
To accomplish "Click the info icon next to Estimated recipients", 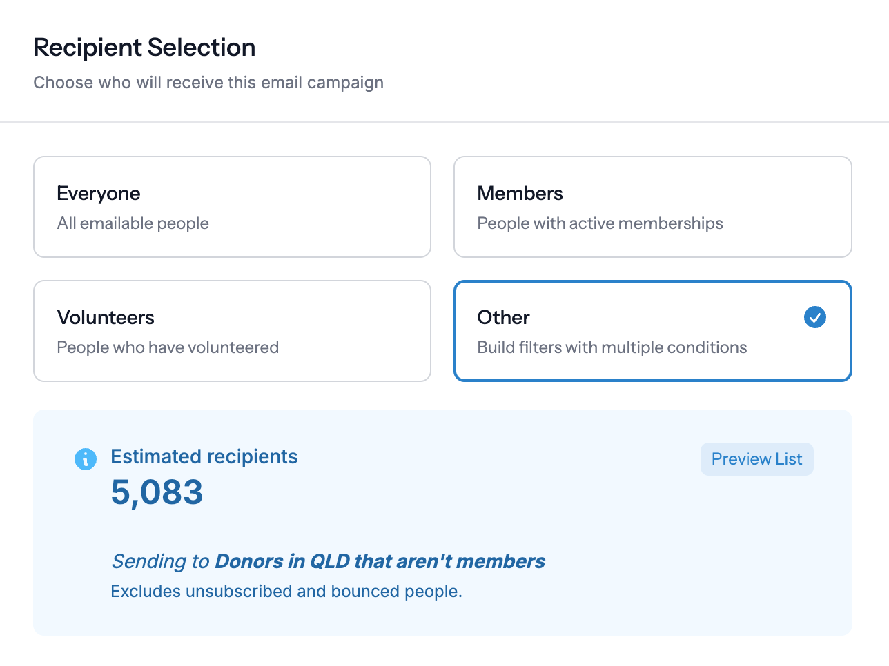I will coord(86,458).
